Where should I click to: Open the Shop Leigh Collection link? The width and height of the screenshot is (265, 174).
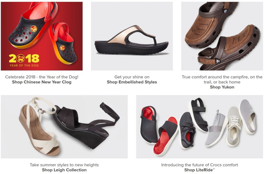coord(64,170)
